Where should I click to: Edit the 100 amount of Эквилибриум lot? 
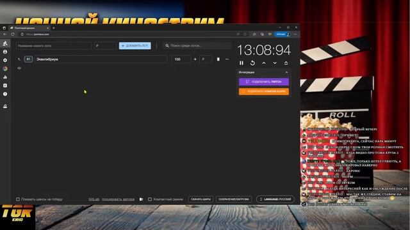(x=181, y=59)
